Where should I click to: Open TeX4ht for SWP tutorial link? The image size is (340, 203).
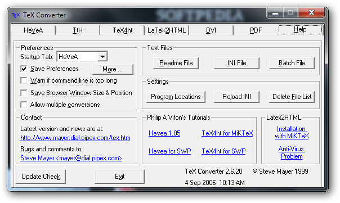[x=223, y=151]
